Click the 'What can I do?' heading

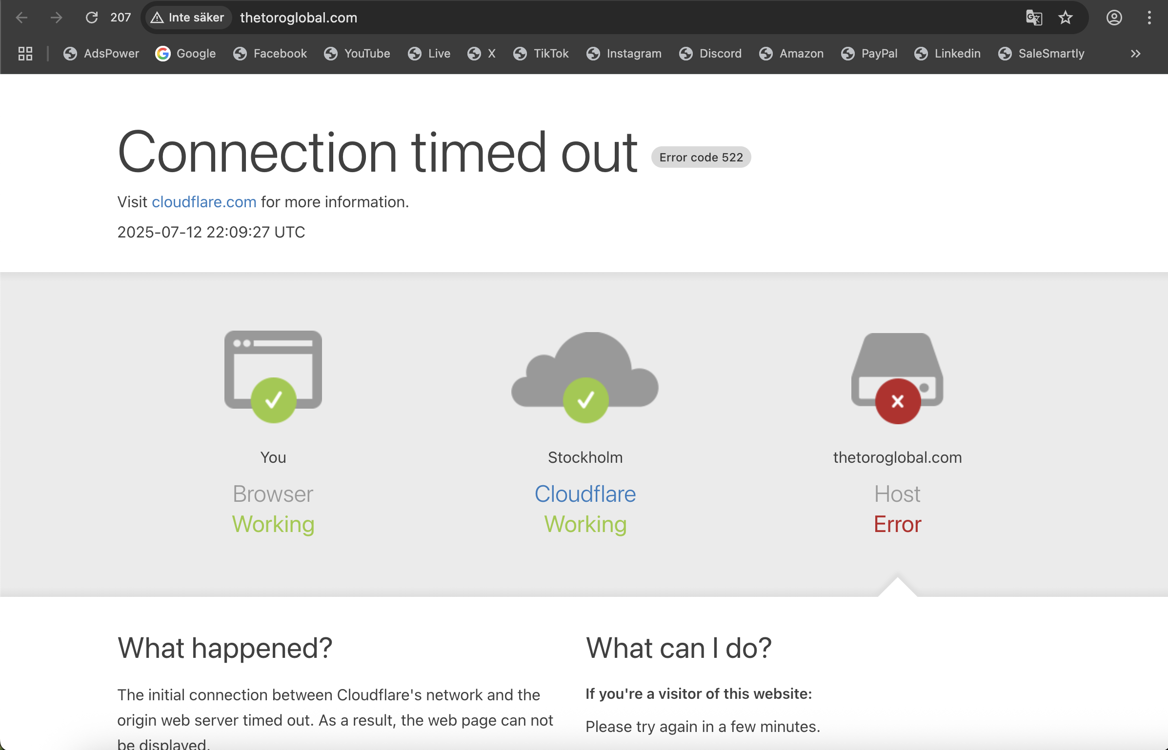tap(679, 648)
